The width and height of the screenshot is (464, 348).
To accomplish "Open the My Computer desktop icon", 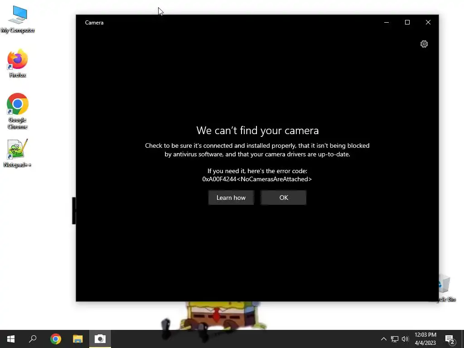I will tap(18, 19).
